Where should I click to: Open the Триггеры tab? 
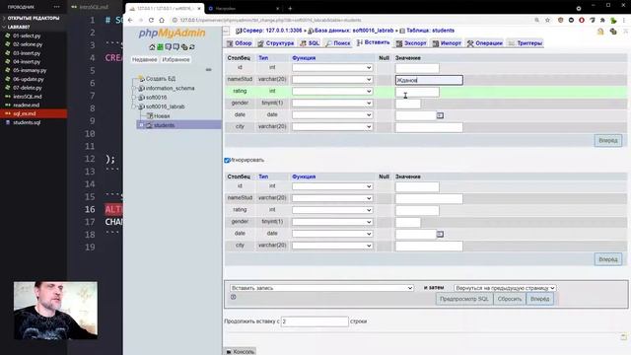pyautogui.click(x=526, y=43)
